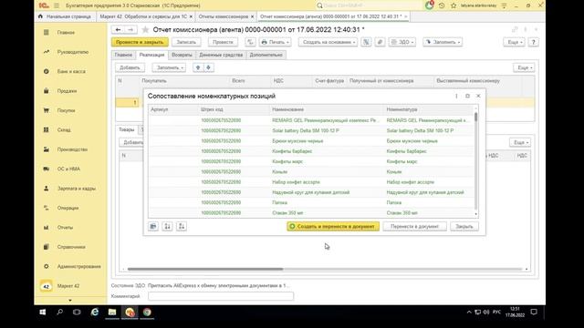Go back with the left arrow button

(118, 30)
